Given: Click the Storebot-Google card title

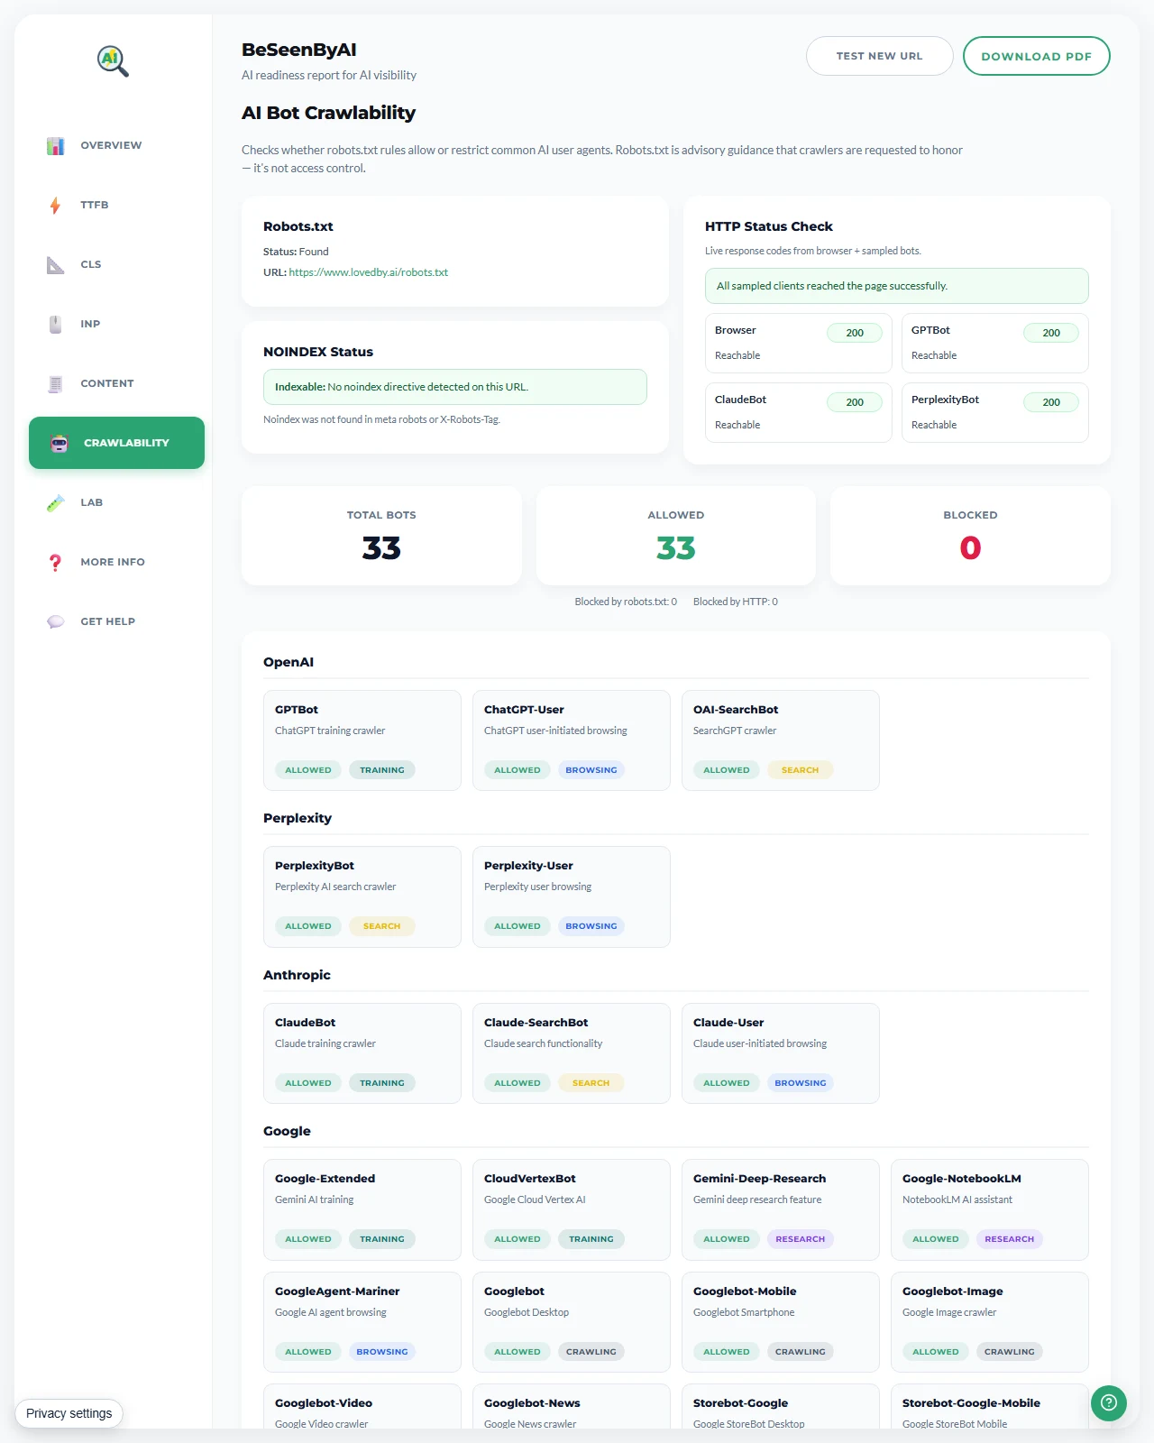Looking at the screenshot, I should pos(740,1403).
